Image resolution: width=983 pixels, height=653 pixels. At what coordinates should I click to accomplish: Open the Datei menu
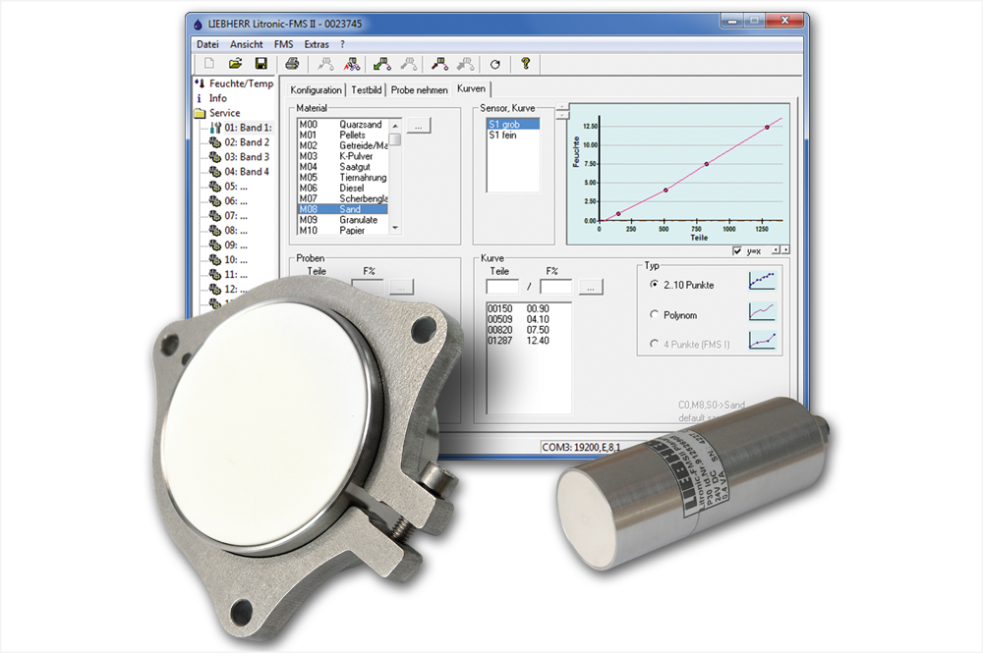(x=207, y=44)
